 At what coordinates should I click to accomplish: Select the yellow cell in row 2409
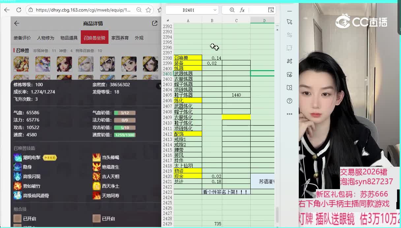point(236,117)
